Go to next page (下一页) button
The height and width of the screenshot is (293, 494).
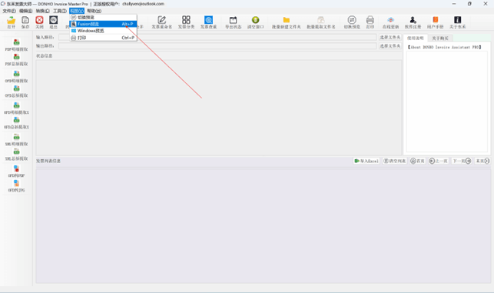tap(462, 161)
